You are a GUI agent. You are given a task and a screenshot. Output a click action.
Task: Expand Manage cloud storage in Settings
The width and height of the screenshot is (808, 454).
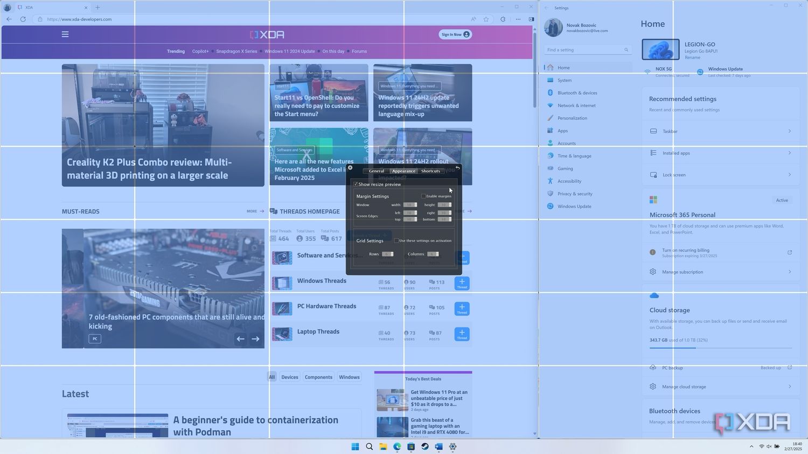coord(721,387)
